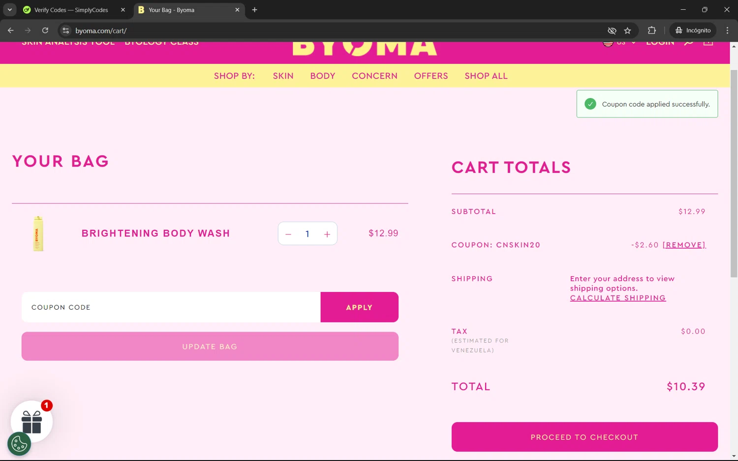Click the quantity field showing 1
The height and width of the screenshot is (461, 738).
[307, 234]
